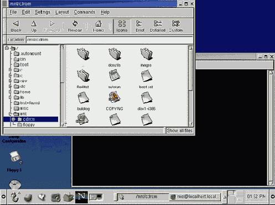Image resolution: width=275 pixels, height=205 pixels.
Task: Launch Netscape from the panel
Action: [x=81, y=197]
